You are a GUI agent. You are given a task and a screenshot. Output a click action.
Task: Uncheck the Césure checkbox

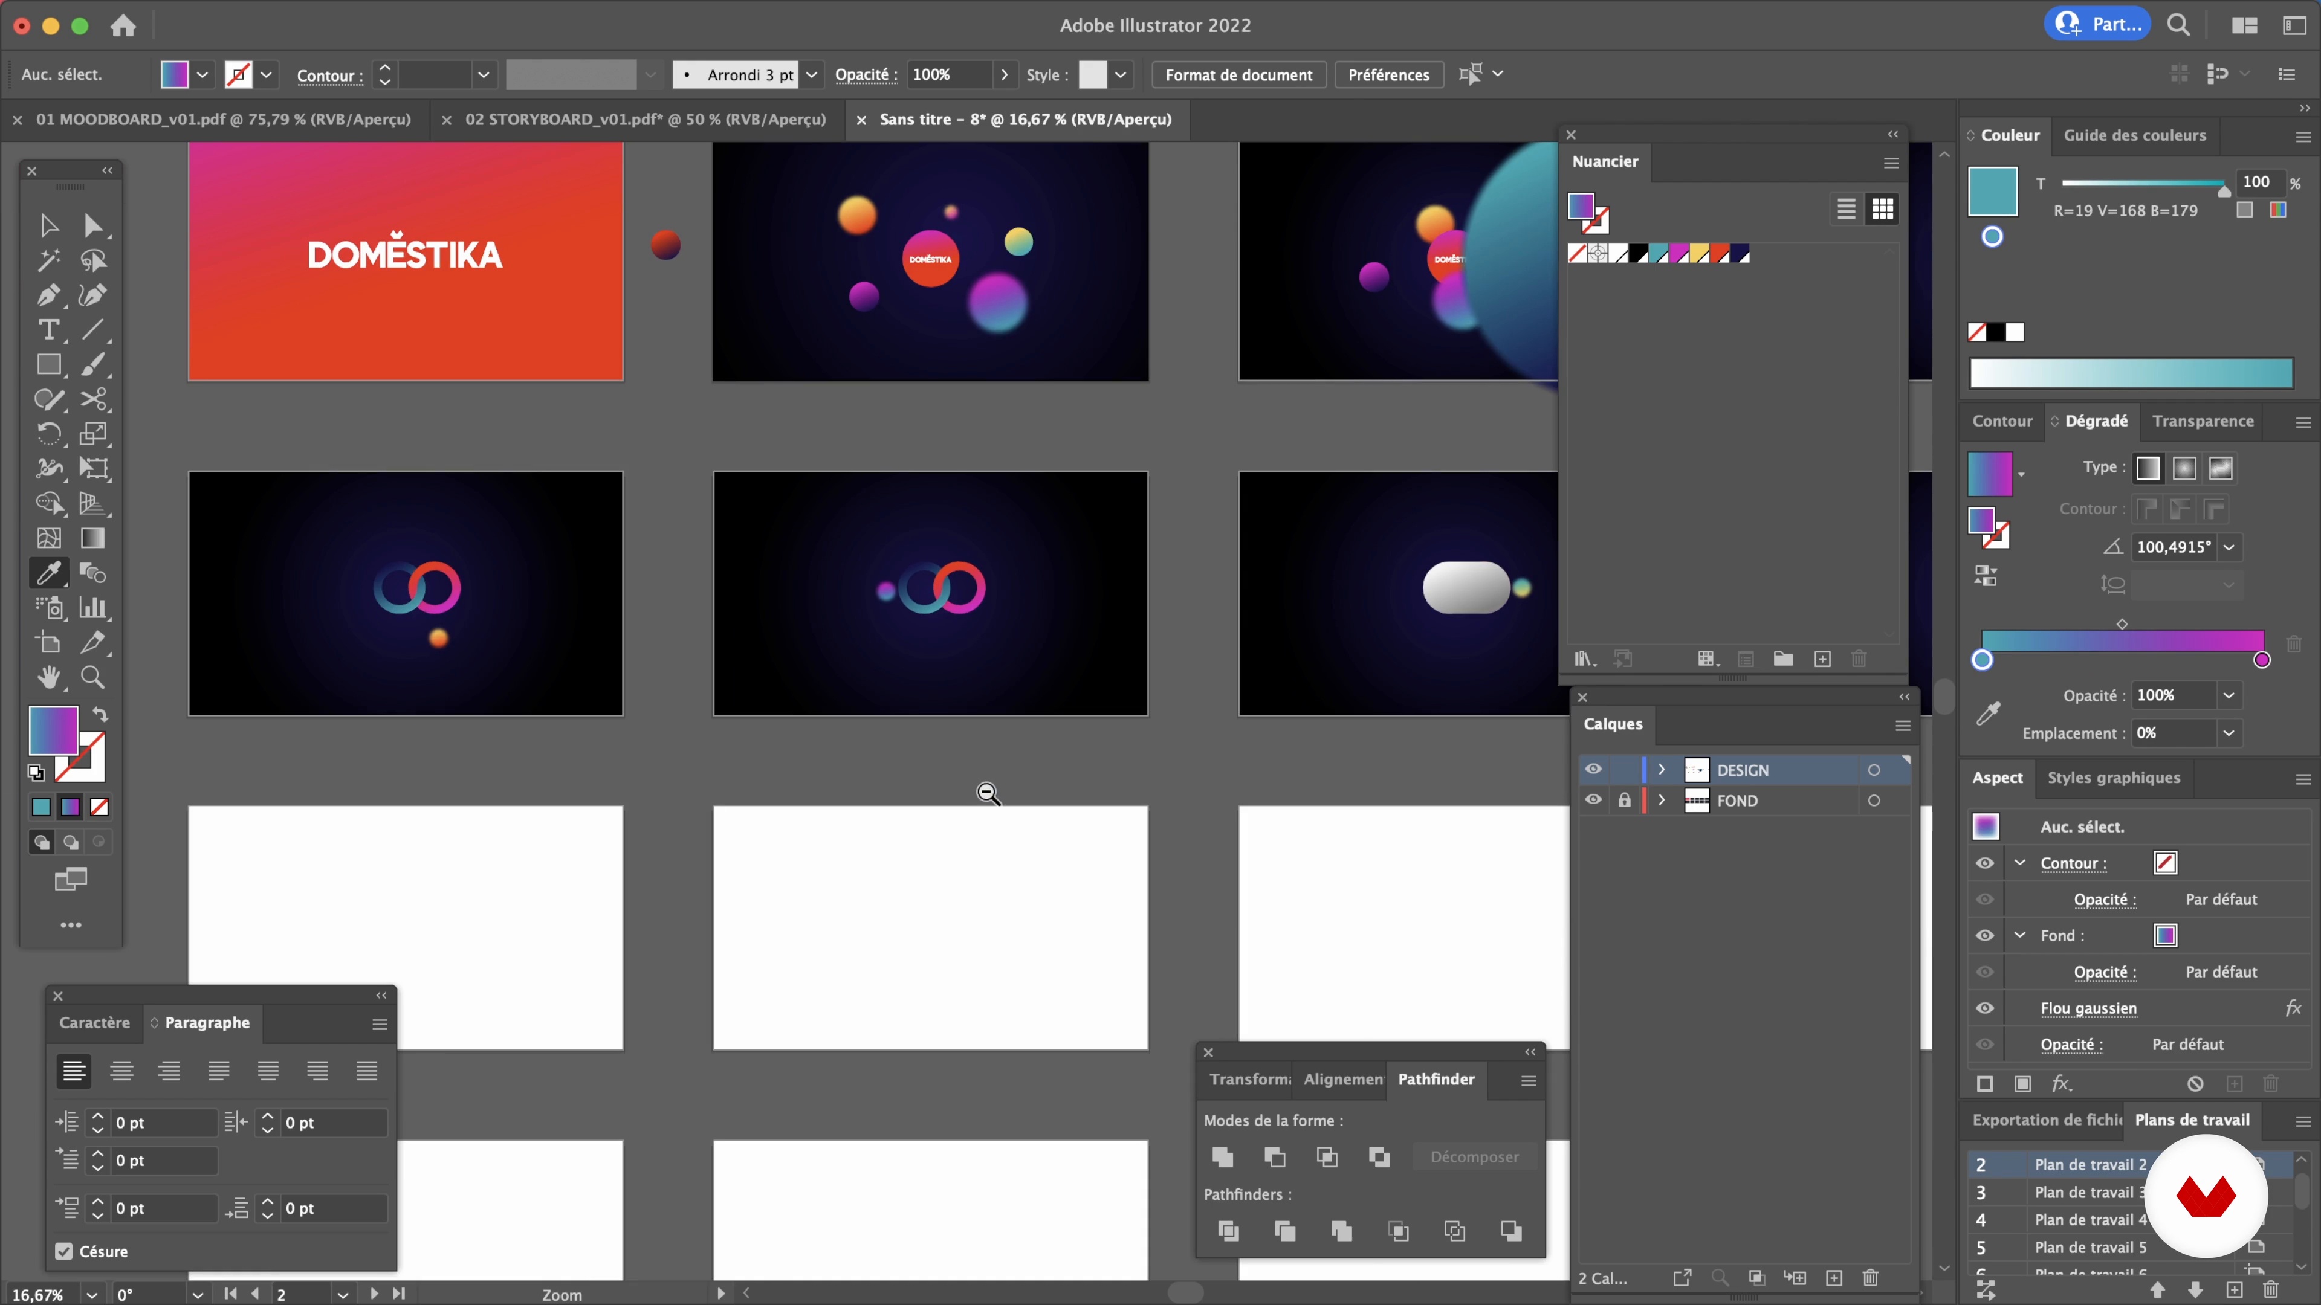(63, 1251)
